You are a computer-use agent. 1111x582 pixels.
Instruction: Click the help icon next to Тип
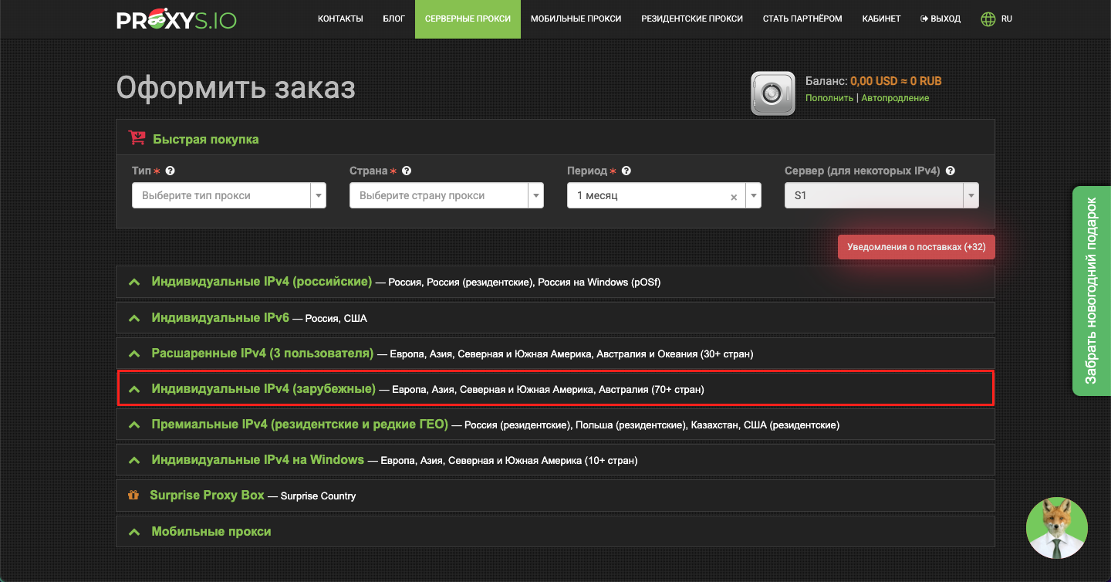(170, 171)
